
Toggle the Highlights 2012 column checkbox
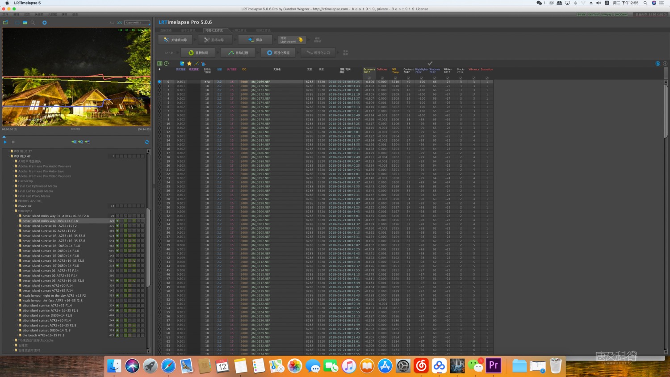pos(421,78)
